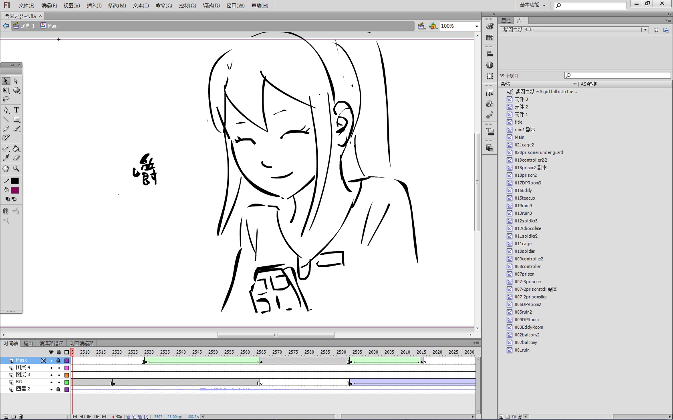Toggle outline square for BG layer
The image size is (673, 420).
coord(67,382)
